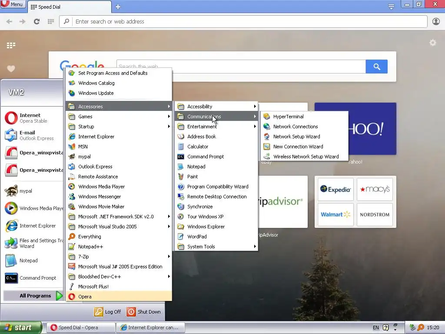Viewport: 445px width, 334px height.
Task: Click the Address Book icon
Action: click(181, 136)
